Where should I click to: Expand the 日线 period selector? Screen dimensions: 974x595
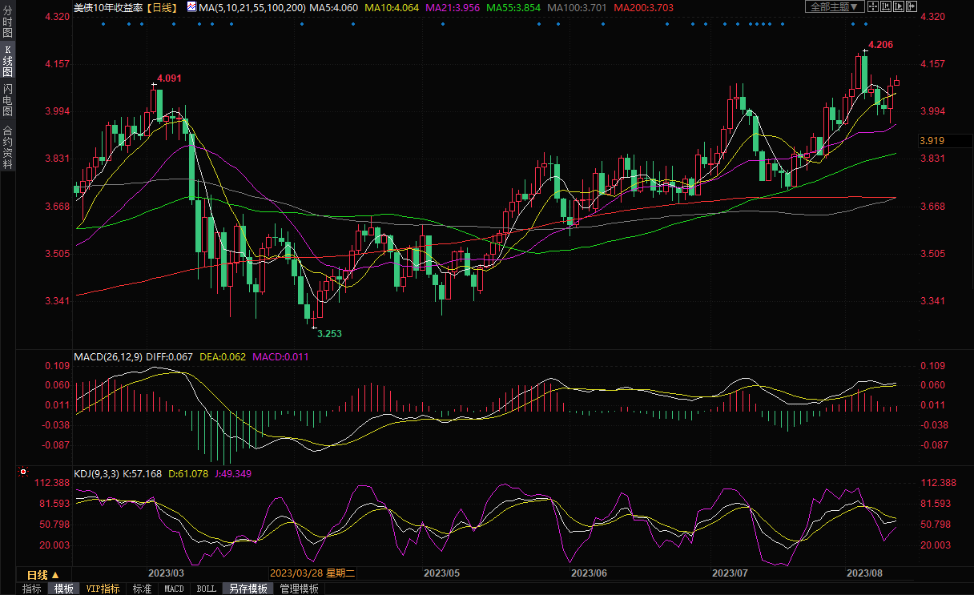[43, 575]
